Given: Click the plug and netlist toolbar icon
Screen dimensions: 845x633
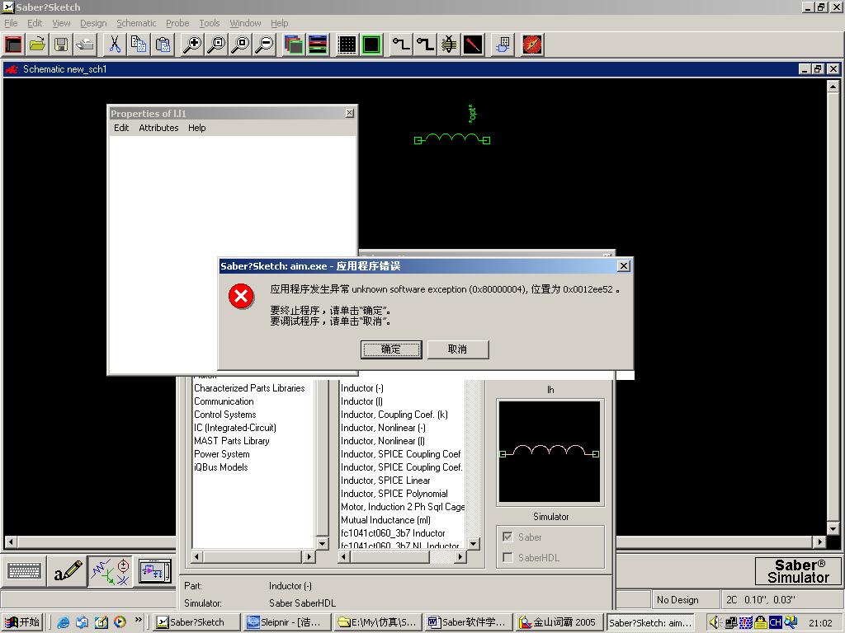Looking at the screenshot, I should click(x=503, y=45).
